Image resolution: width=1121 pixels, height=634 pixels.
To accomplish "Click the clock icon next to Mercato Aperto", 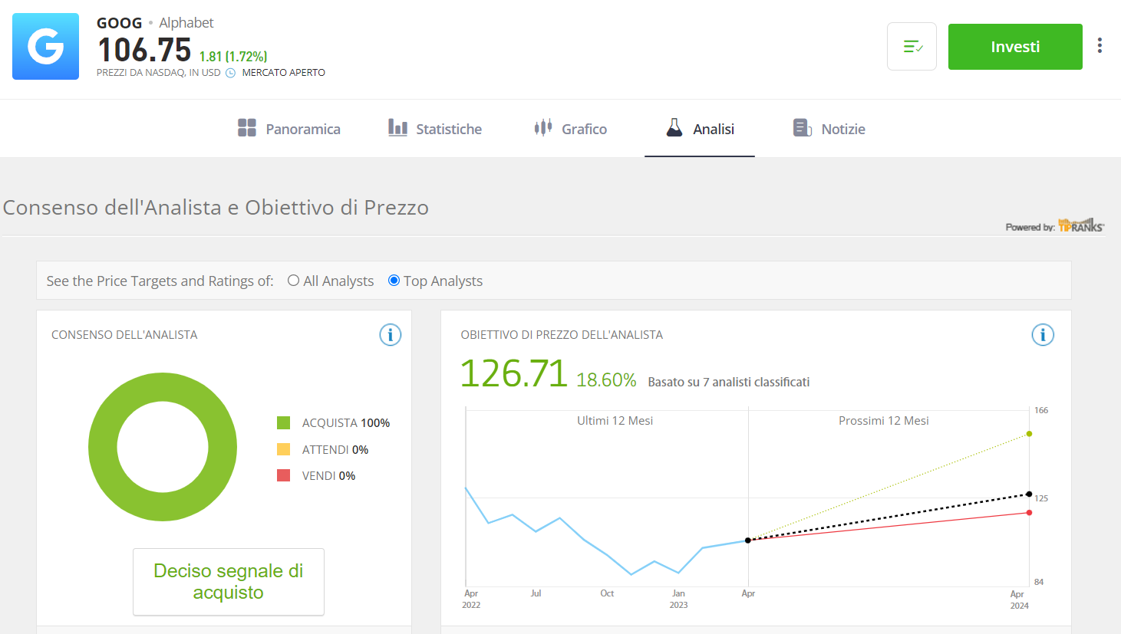I will point(230,73).
